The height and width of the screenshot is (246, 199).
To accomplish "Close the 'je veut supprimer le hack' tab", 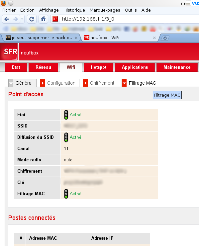I will [x=76, y=38].
